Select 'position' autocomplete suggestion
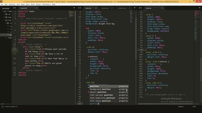The height and width of the screenshot is (113, 202). (x=109, y=86)
